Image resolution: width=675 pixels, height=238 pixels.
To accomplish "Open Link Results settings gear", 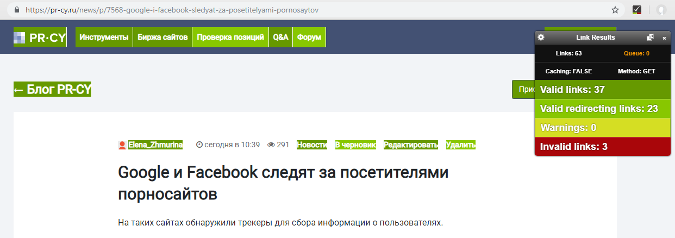I will coord(541,37).
